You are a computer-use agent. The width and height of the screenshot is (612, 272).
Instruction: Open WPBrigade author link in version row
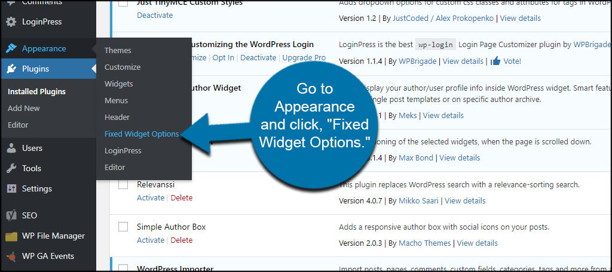click(x=418, y=61)
